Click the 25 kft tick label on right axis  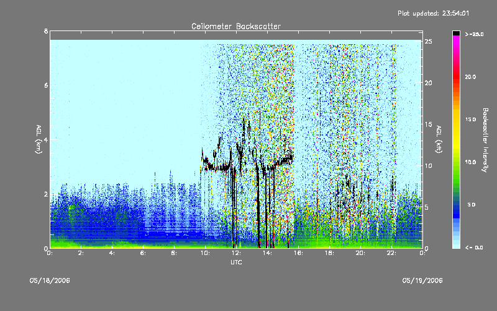click(429, 42)
